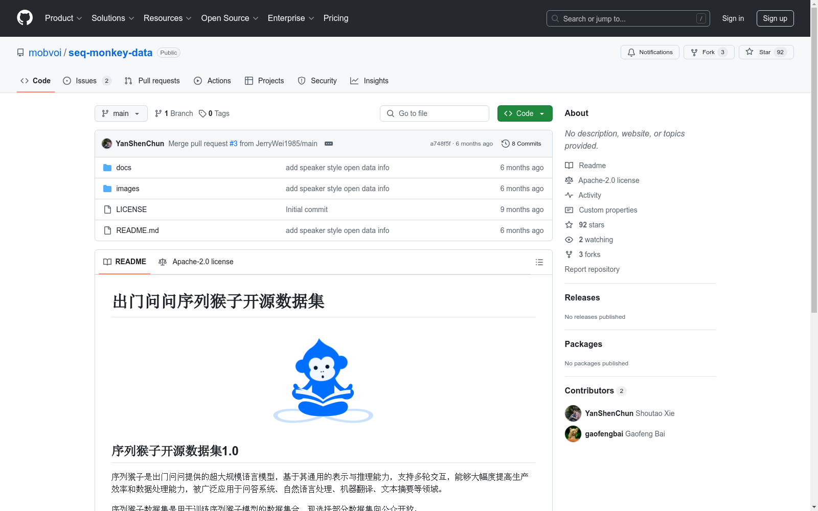
Task: Open the Pull requests tab
Action: pos(152,81)
